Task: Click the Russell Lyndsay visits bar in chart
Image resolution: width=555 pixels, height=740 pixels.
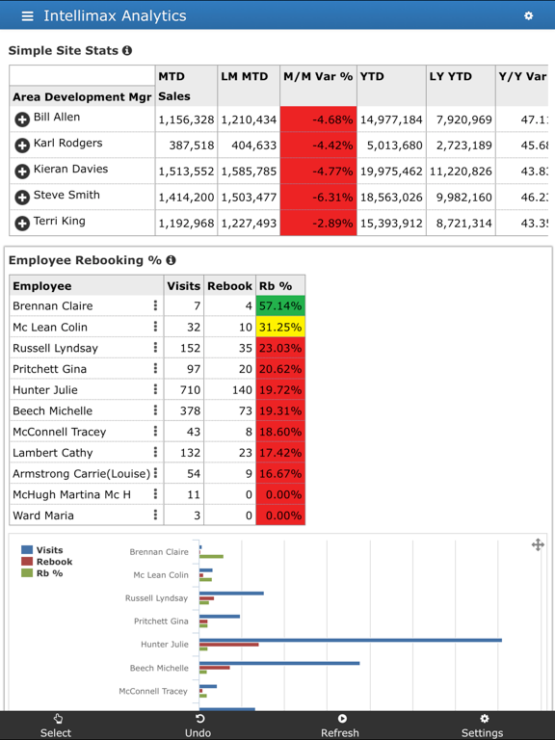Action: tap(231, 594)
